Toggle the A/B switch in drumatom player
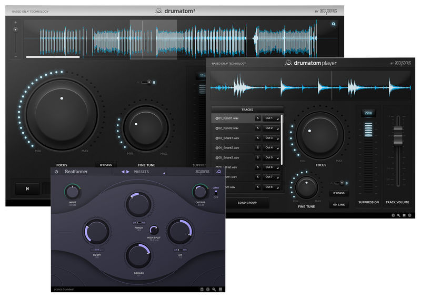The width and height of the screenshot is (421, 298). 339,183
